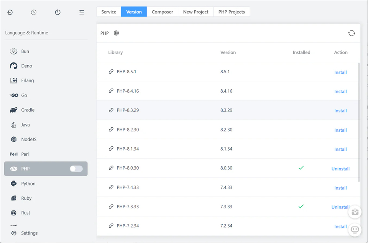This screenshot has width=368, height=243.
Task: Click the Python logo icon
Action: click(x=14, y=184)
